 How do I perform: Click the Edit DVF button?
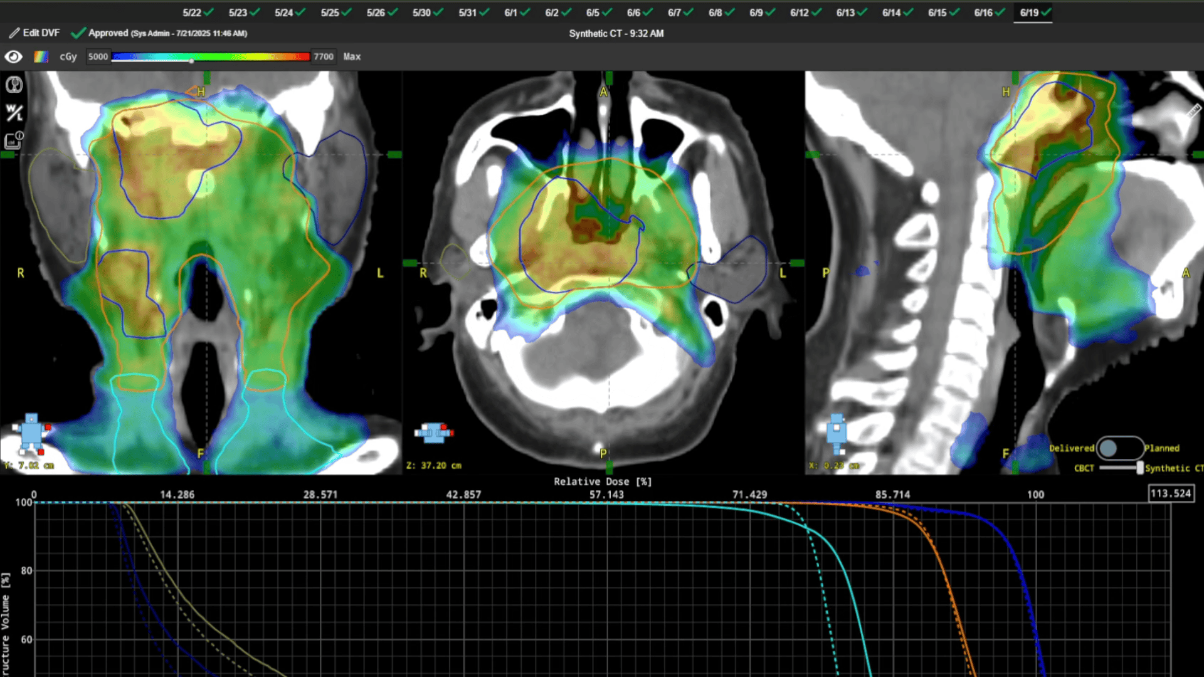coord(41,33)
